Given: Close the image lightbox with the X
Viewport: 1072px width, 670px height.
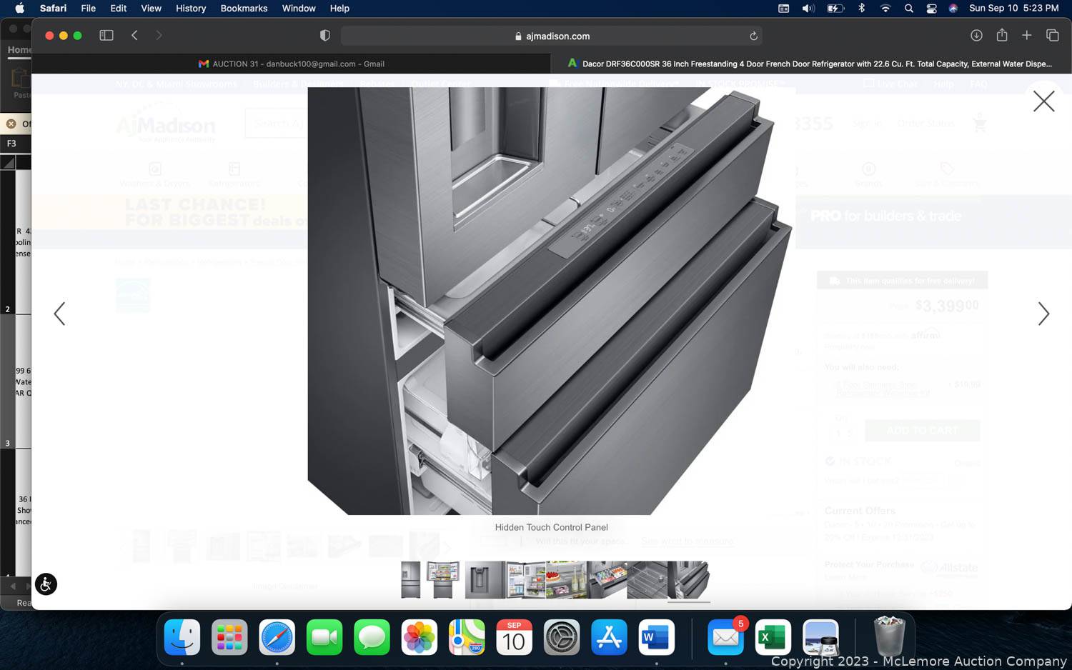Looking at the screenshot, I should pyautogui.click(x=1043, y=101).
